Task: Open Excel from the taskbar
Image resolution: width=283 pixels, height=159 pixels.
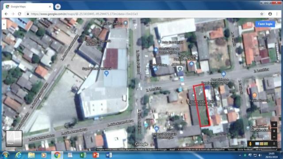Action: (x=83, y=155)
